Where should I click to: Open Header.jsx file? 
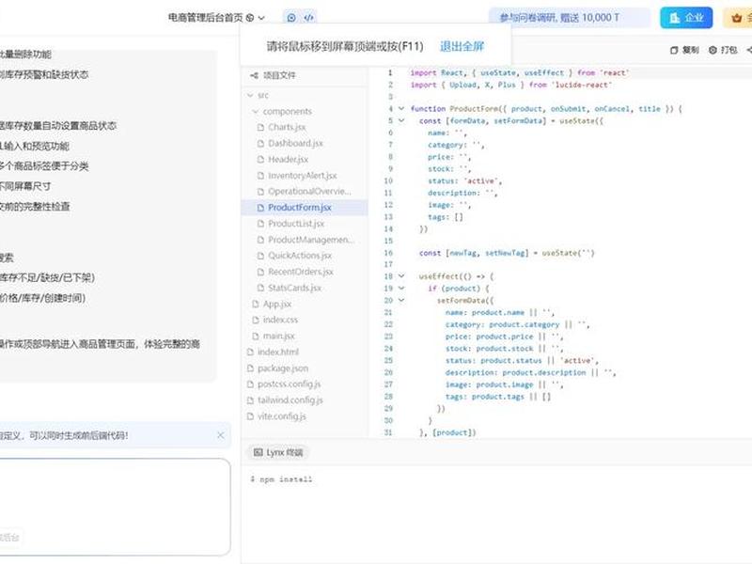pos(288,159)
